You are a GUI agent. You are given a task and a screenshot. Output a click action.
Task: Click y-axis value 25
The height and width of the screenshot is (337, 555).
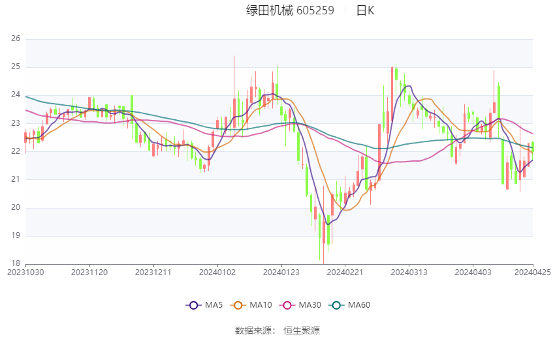[x=16, y=66]
